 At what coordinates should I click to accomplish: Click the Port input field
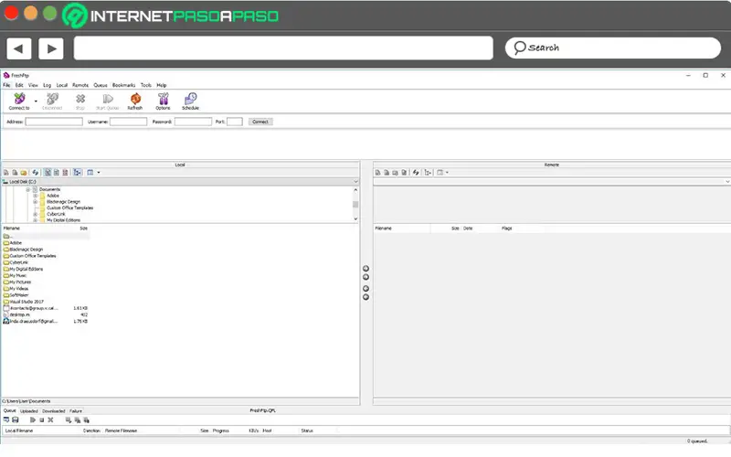coord(235,122)
